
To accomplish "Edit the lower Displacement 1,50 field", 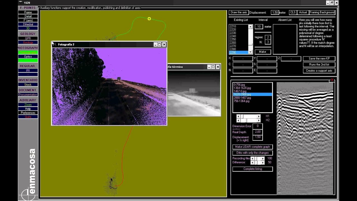I will tap(258, 137).
